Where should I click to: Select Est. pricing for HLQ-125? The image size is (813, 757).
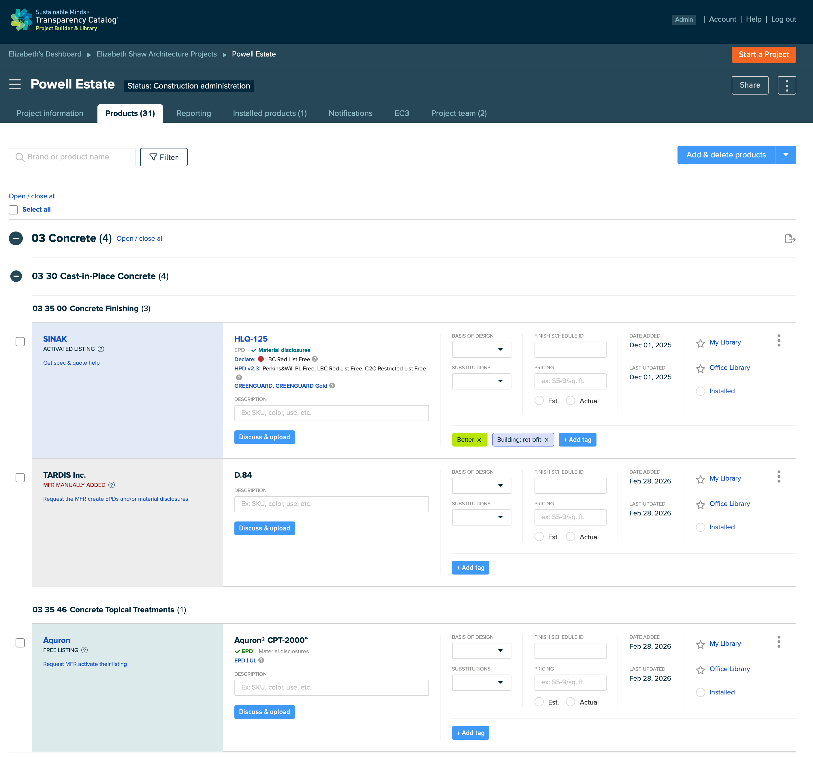point(539,401)
